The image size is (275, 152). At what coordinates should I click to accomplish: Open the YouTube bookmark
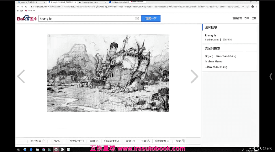[x=30, y=11]
